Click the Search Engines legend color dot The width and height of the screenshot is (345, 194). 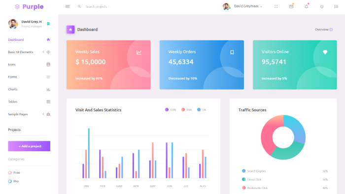pos(243,171)
